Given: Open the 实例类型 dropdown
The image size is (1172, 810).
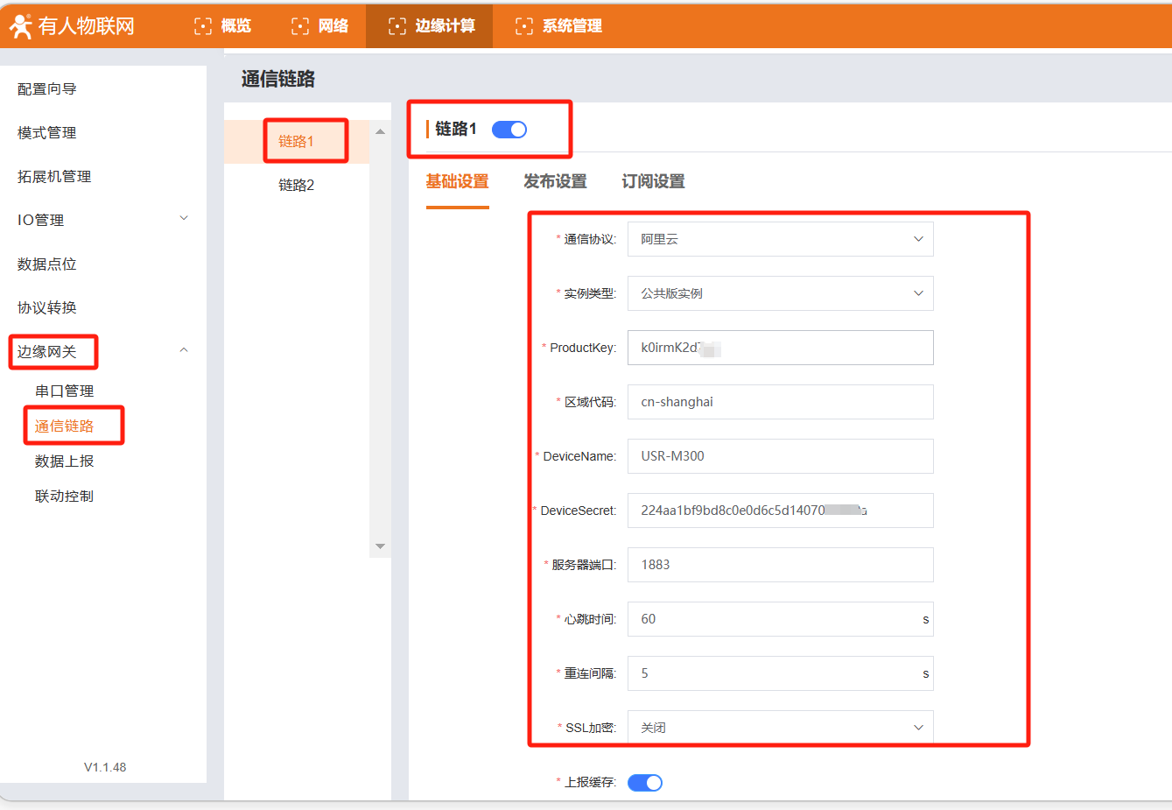Looking at the screenshot, I should (780, 293).
